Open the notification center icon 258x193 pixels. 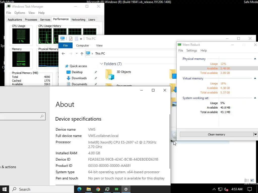(250, 189)
